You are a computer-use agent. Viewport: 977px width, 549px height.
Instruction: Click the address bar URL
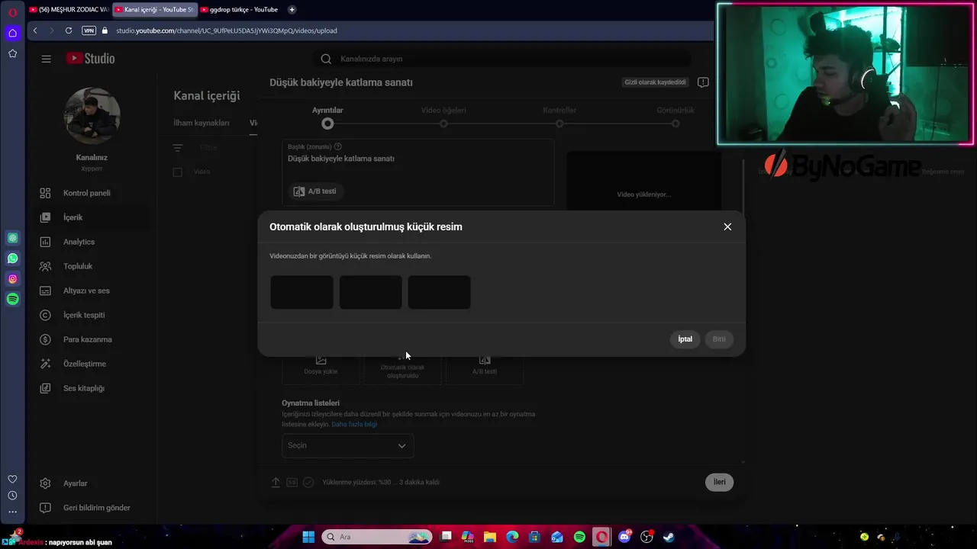coord(227,30)
